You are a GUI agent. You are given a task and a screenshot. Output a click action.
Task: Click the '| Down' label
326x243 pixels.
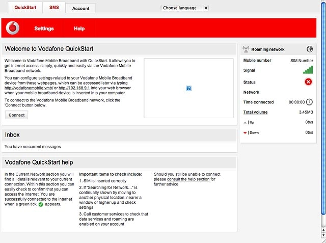point(254,132)
